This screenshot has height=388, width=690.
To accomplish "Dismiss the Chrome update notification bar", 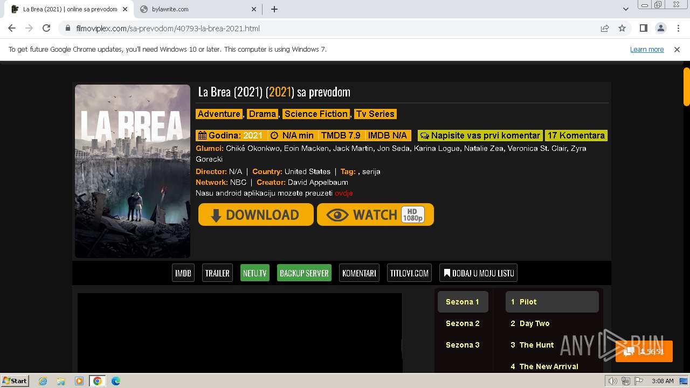I will 677,50.
